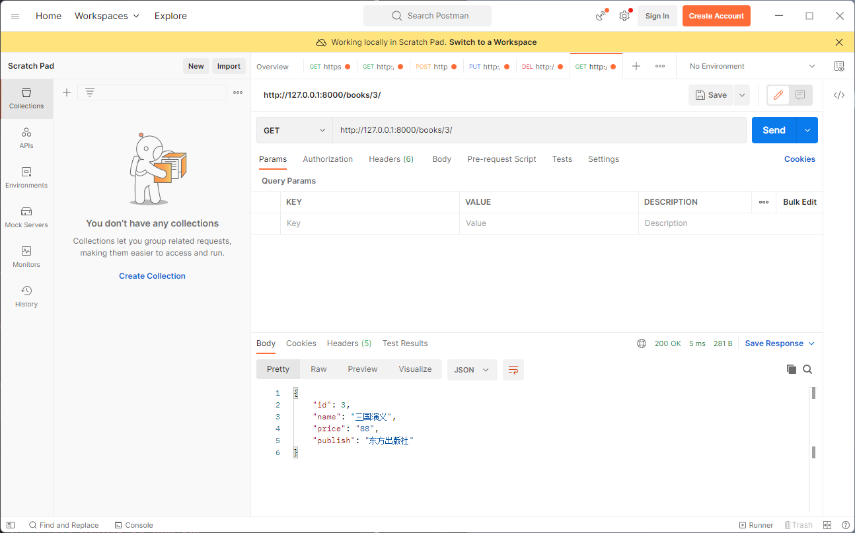This screenshot has width=855, height=533.
Task: Open History in the sidebar
Action: [26, 297]
